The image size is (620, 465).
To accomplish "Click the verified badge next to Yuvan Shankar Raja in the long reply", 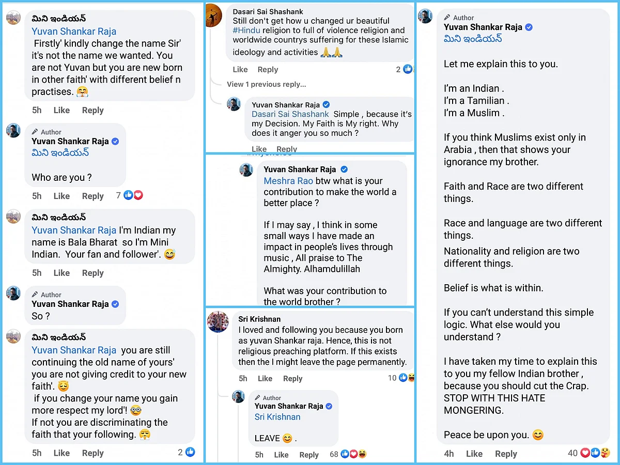I will click(x=529, y=27).
